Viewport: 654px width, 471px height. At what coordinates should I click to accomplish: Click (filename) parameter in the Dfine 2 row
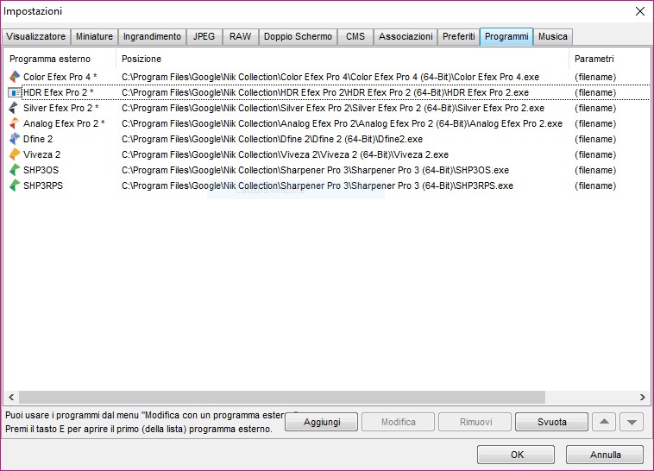(x=595, y=139)
